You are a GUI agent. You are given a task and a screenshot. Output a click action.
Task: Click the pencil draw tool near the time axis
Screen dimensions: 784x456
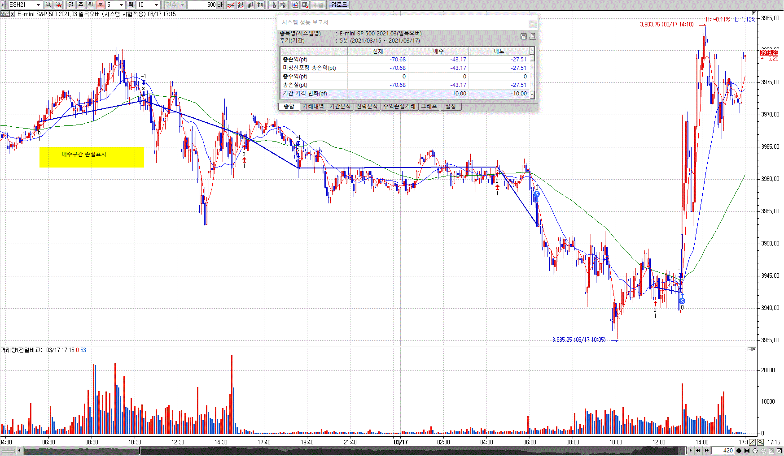coord(753,442)
